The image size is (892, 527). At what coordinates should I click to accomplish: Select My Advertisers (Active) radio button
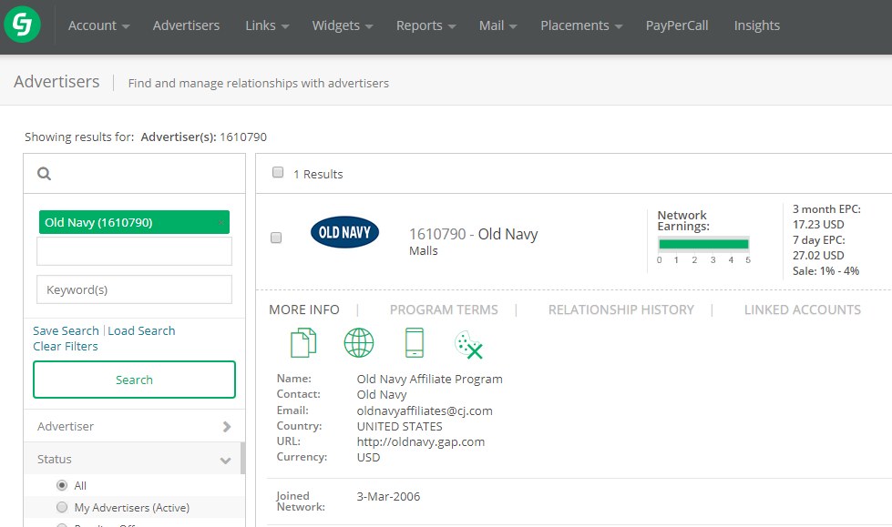coord(62,507)
